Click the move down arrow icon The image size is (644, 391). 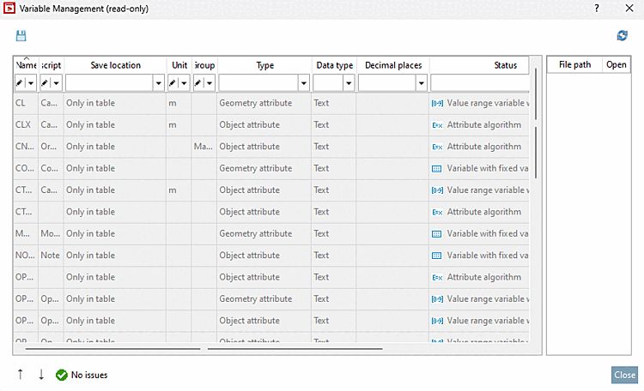pos(40,375)
